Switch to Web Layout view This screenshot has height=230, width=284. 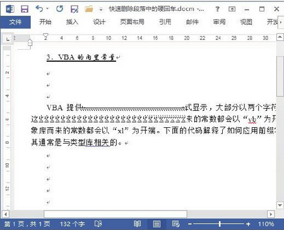coord(175,224)
